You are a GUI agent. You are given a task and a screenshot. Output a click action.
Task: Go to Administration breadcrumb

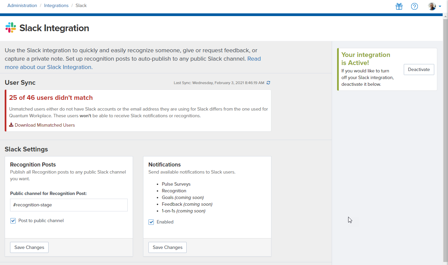(x=22, y=5)
